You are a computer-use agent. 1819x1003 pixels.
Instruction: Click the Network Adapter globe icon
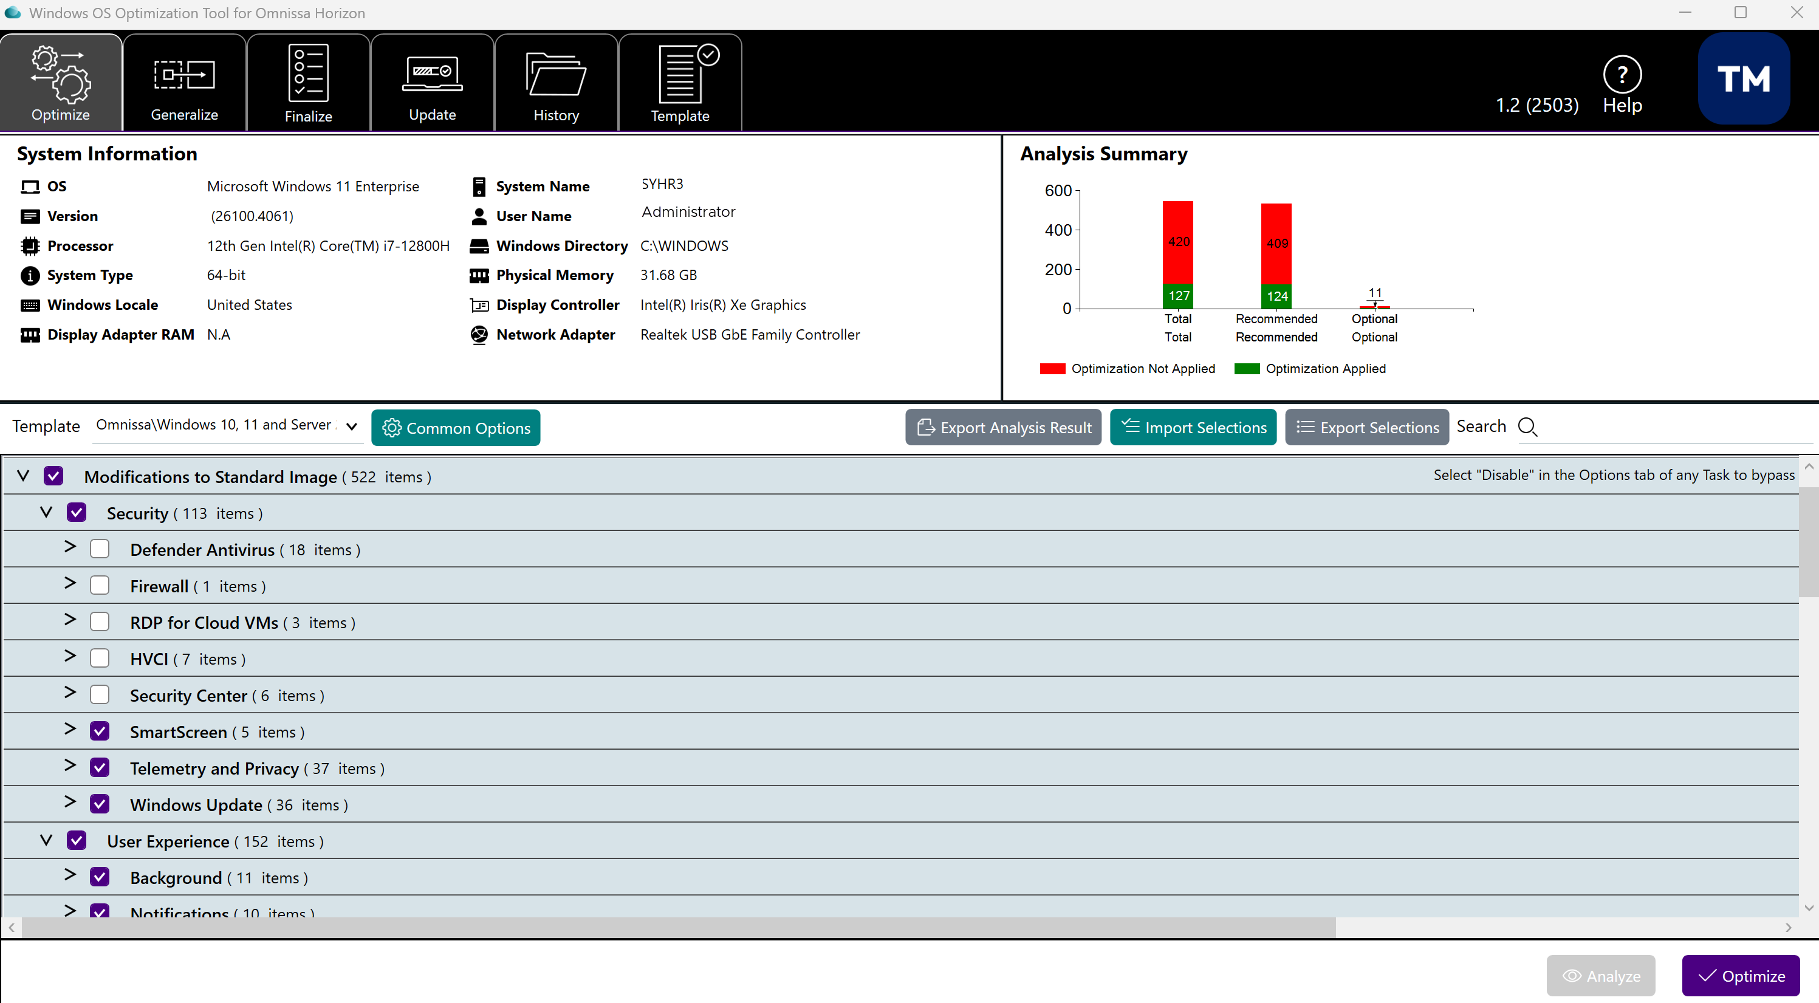(x=479, y=335)
